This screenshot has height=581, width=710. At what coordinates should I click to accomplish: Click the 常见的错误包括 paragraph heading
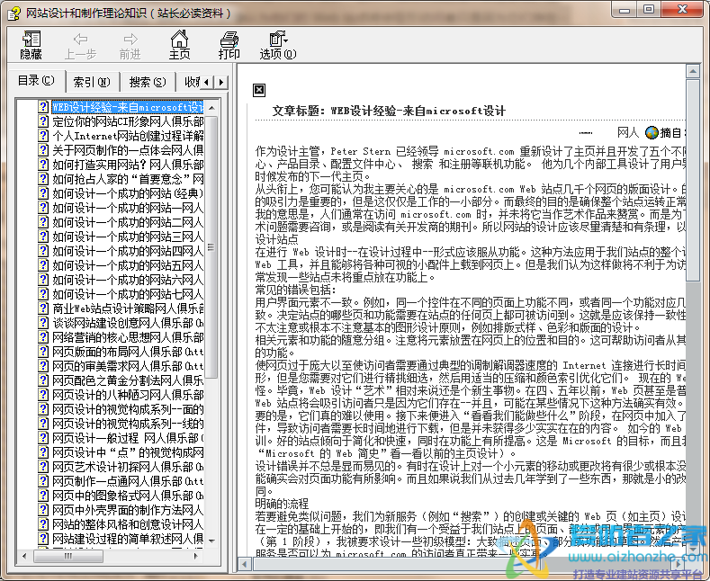click(x=296, y=290)
